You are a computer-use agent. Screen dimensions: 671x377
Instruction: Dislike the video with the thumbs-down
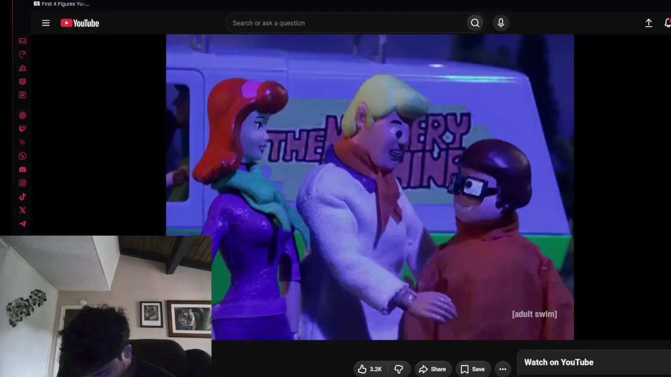[x=398, y=369]
